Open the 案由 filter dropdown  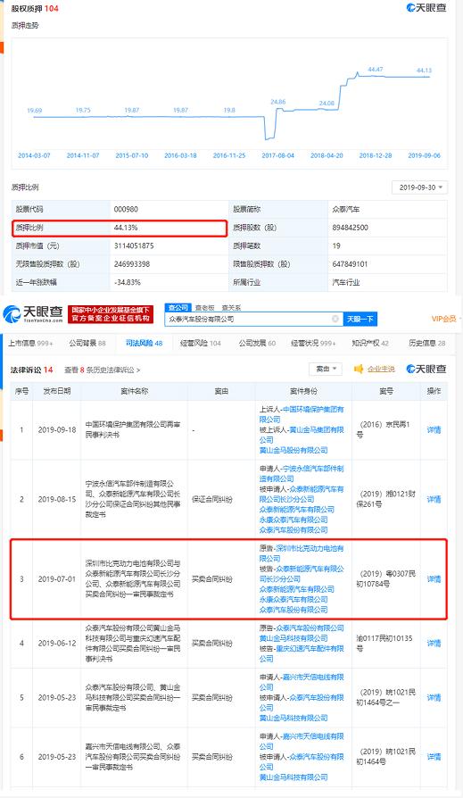[x=326, y=369]
